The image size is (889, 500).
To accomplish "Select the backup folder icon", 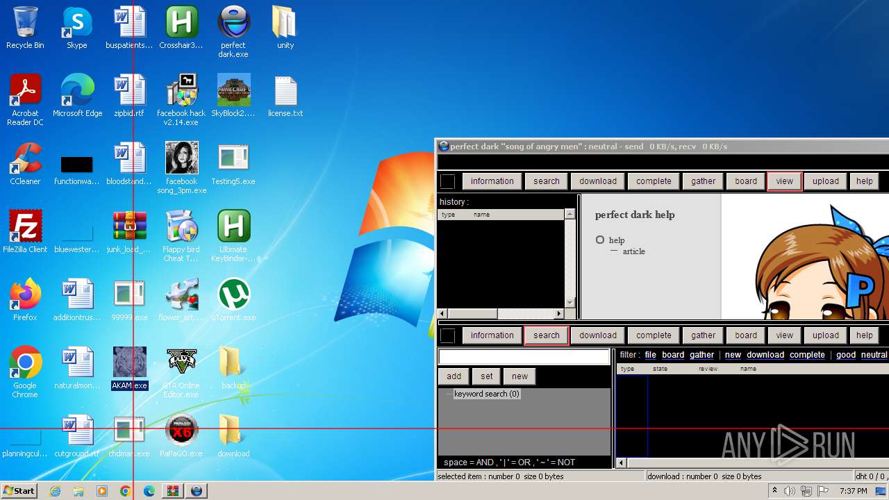I will click(233, 368).
